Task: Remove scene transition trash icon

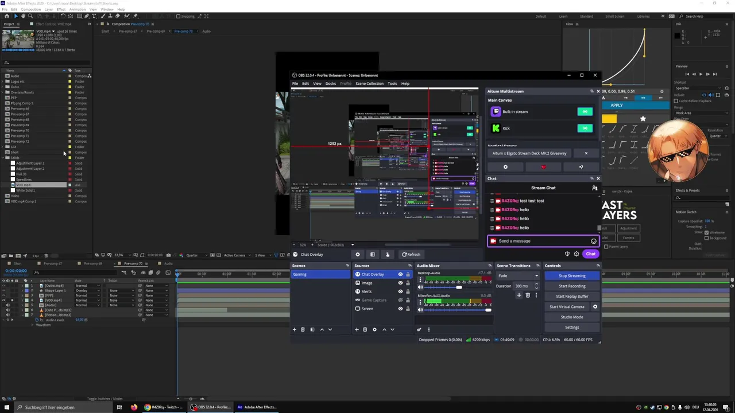Action: pos(528,295)
